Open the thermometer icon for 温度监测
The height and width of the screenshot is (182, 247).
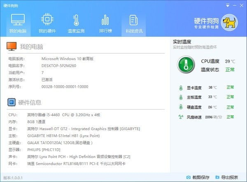click(x=76, y=20)
